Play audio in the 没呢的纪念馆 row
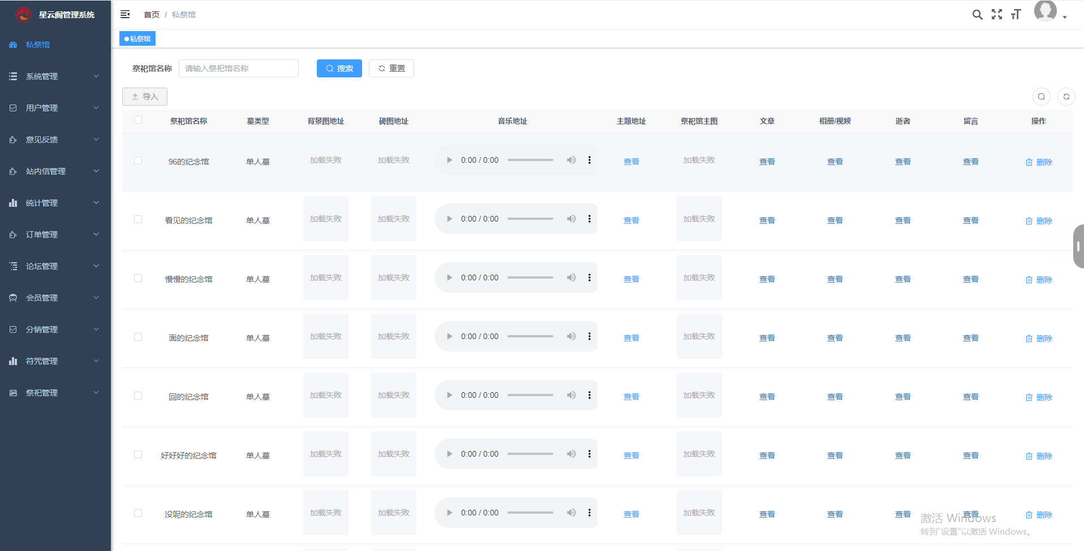1084x551 pixels. 449,513
